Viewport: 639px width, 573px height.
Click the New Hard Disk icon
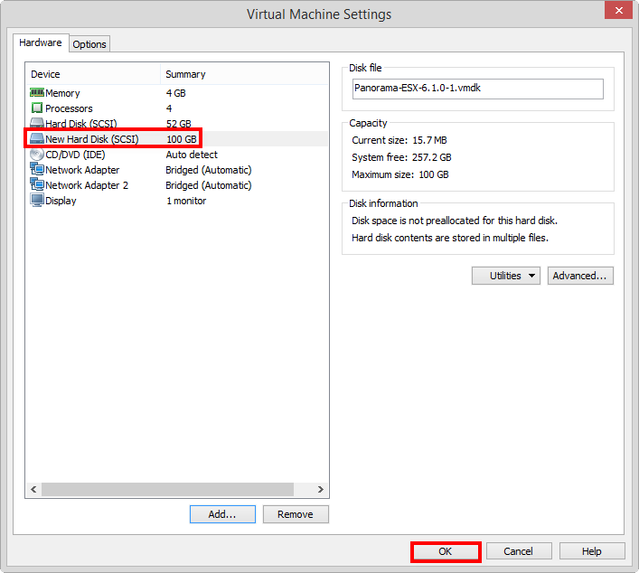(x=37, y=139)
